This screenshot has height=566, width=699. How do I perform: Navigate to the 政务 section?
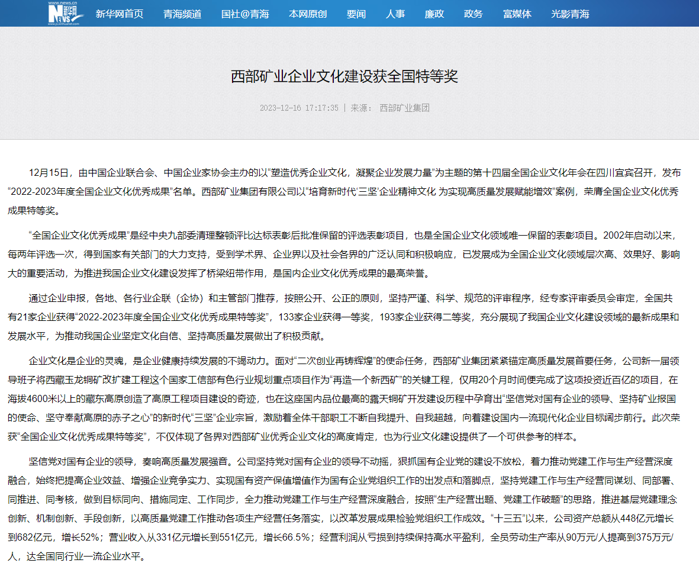click(x=473, y=14)
